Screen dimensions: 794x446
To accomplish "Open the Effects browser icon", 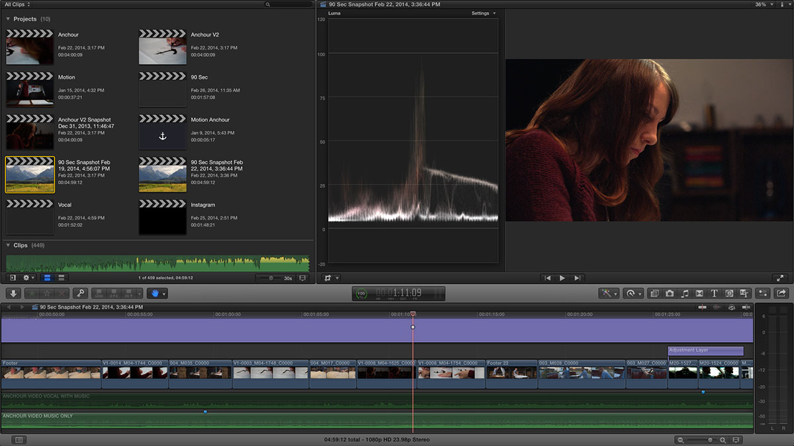I will tap(654, 293).
